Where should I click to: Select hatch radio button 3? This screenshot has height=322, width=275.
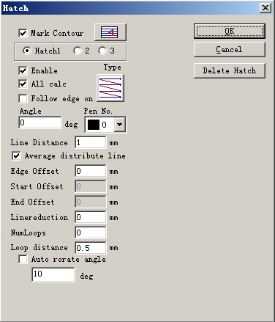pos(102,51)
